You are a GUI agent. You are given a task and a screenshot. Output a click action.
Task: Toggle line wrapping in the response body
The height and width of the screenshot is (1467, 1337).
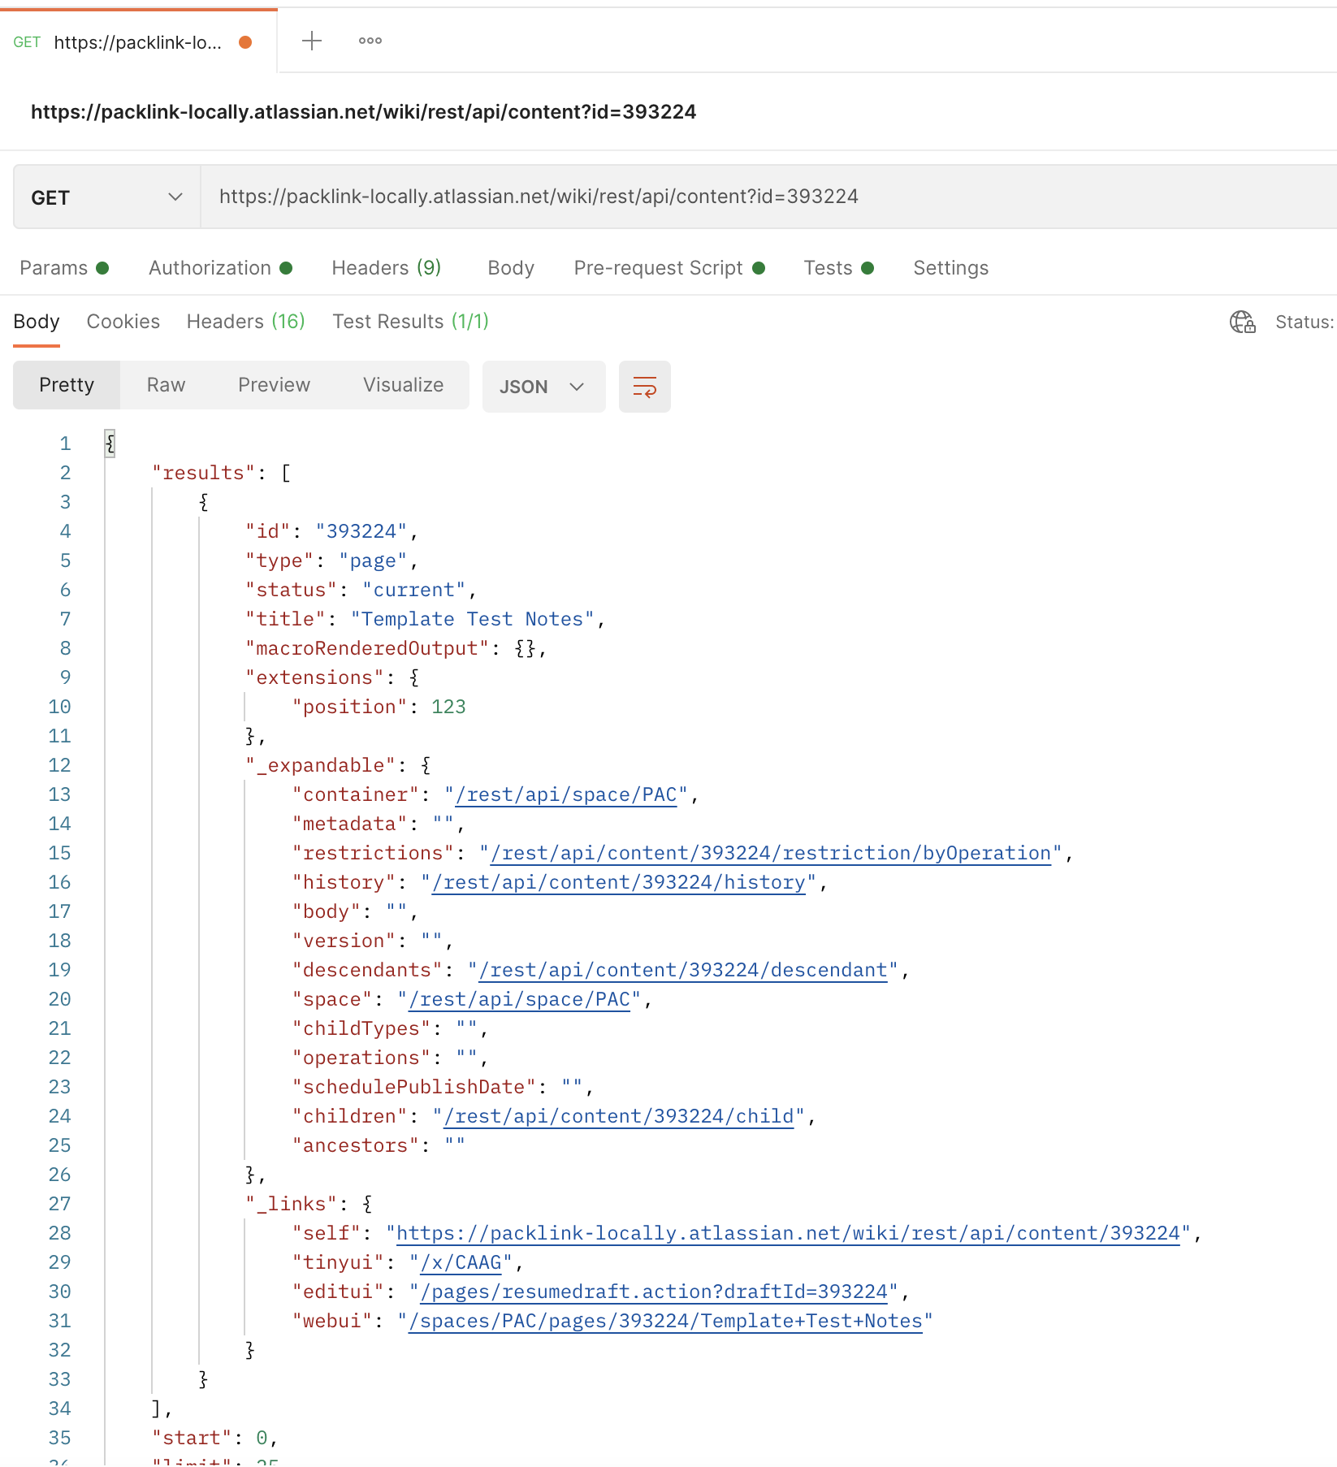644,387
